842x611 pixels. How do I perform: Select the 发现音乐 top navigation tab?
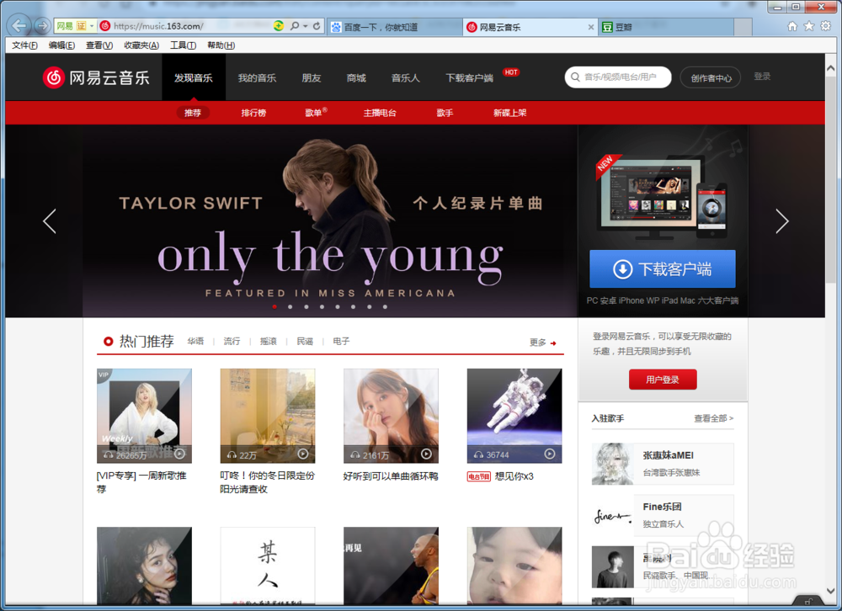194,78
